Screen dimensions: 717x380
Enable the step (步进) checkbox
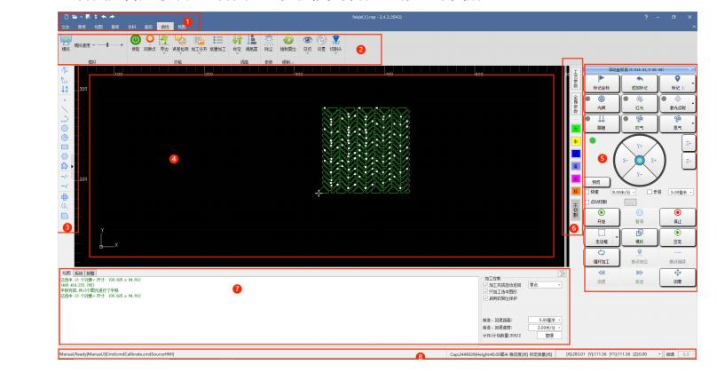pyautogui.click(x=650, y=192)
